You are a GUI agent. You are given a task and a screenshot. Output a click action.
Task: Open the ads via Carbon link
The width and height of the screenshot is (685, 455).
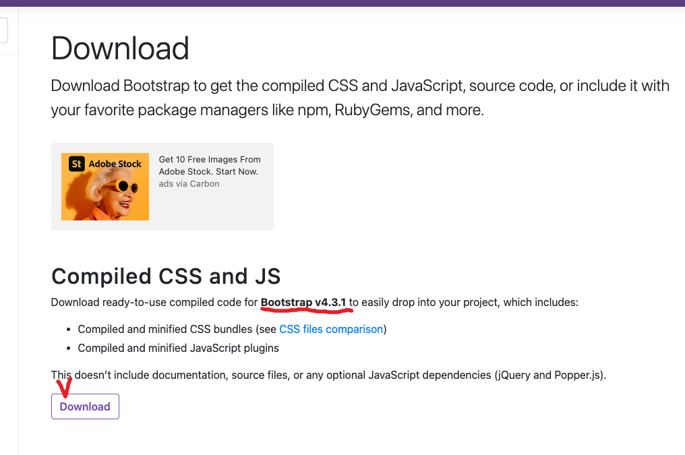tap(189, 184)
